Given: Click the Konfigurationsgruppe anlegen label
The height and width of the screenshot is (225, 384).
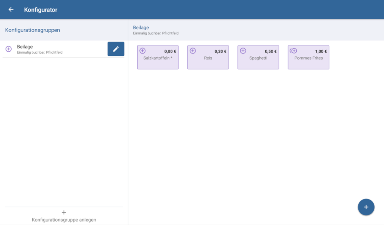Looking at the screenshot, I should pos(64,220).
